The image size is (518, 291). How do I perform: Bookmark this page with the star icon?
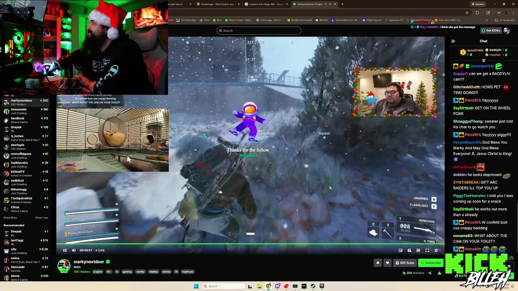point(467,13)
